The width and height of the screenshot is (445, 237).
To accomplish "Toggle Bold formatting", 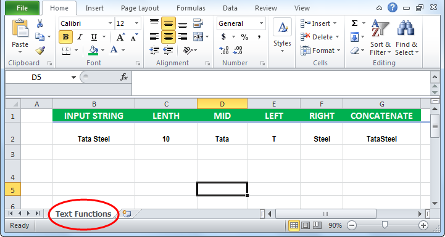I will 66,37.
